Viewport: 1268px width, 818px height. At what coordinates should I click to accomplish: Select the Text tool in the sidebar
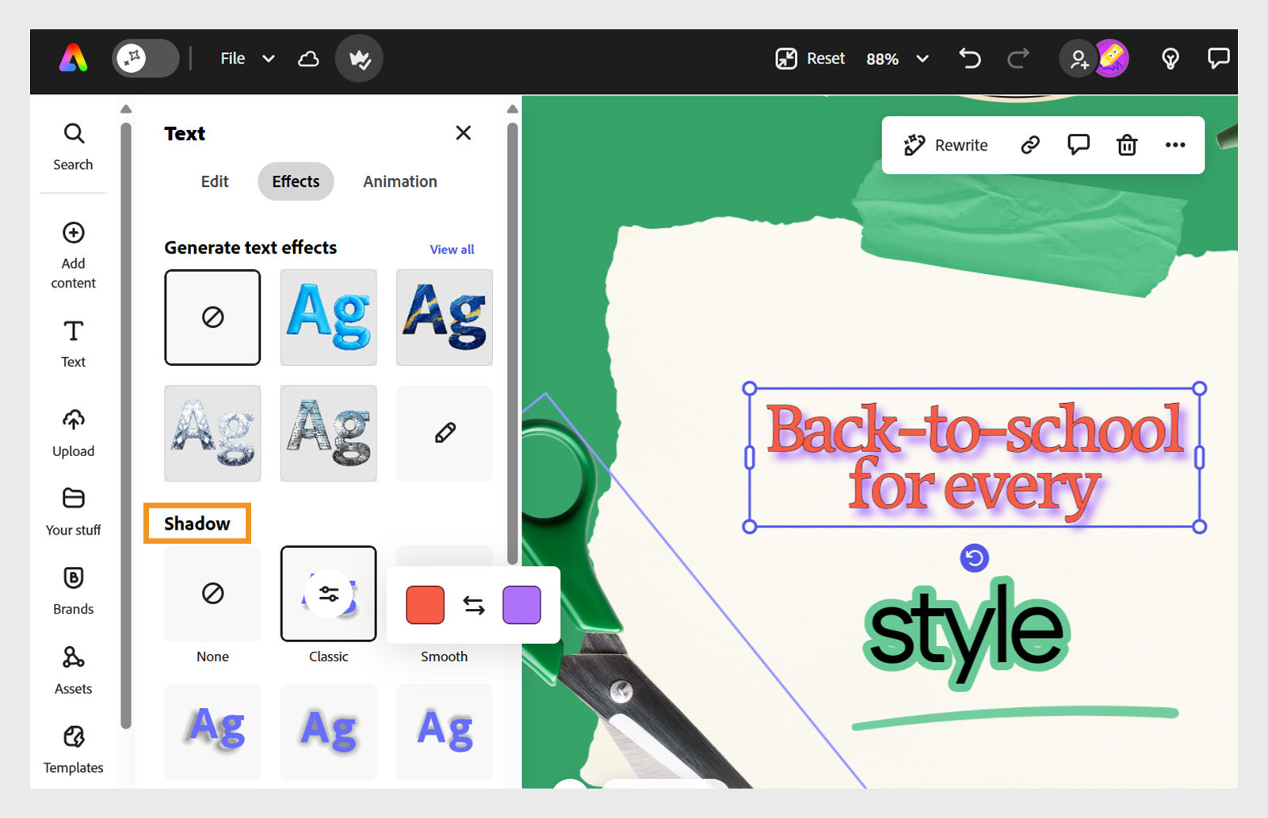[72, 343]
